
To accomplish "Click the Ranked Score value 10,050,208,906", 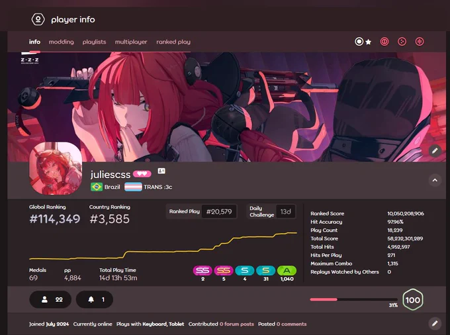I will point(406,214).
